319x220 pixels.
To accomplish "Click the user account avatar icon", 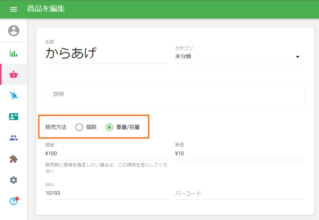I will 14,31.
